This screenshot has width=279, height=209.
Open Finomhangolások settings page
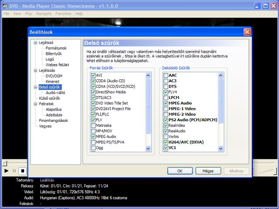[53, 121]
